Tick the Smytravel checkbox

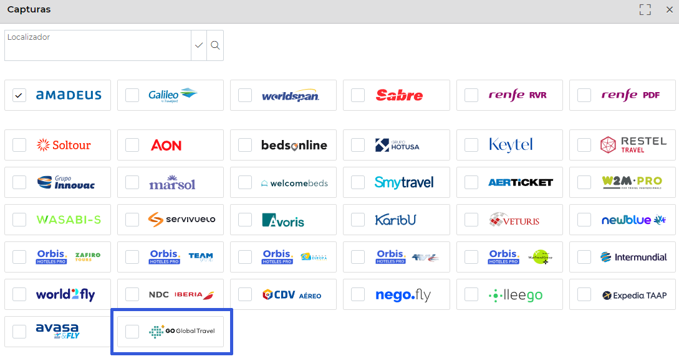[x=358, y=182]
